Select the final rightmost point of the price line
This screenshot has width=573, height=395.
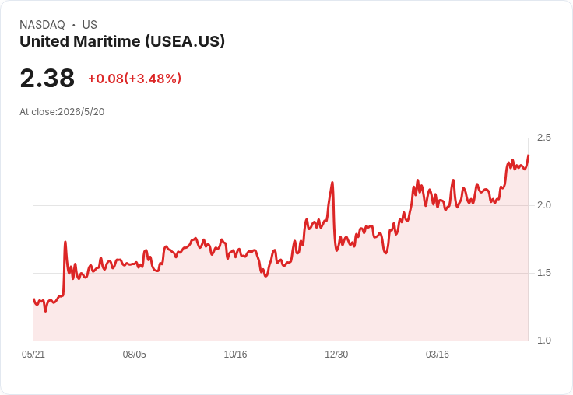(528, 156)
